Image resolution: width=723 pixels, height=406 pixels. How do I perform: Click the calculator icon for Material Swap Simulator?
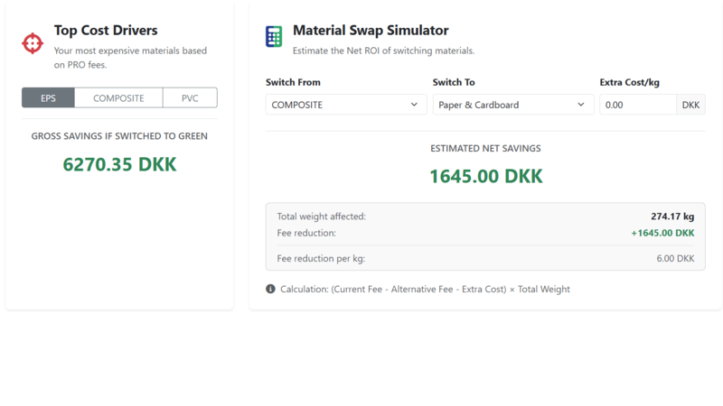click(274, 37)
